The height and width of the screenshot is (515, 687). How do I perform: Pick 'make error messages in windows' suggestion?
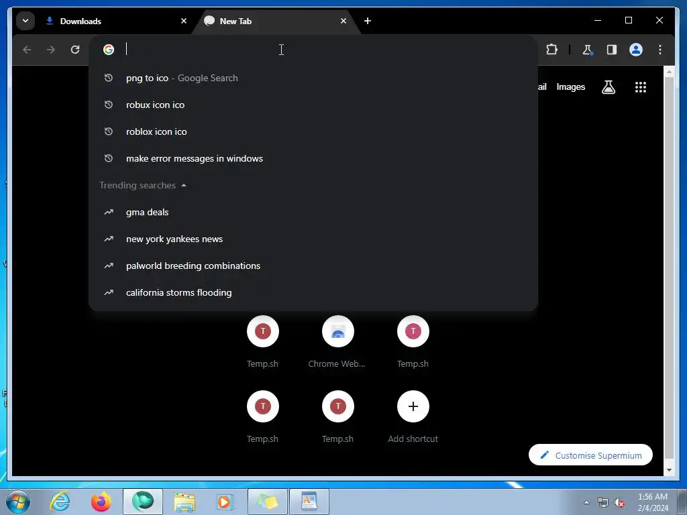(313, 158)
